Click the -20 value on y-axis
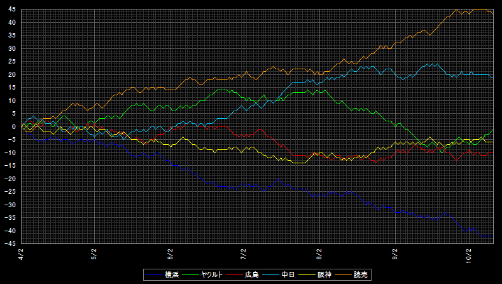Screen dimensions: 502x284 (x=10, y=179)
